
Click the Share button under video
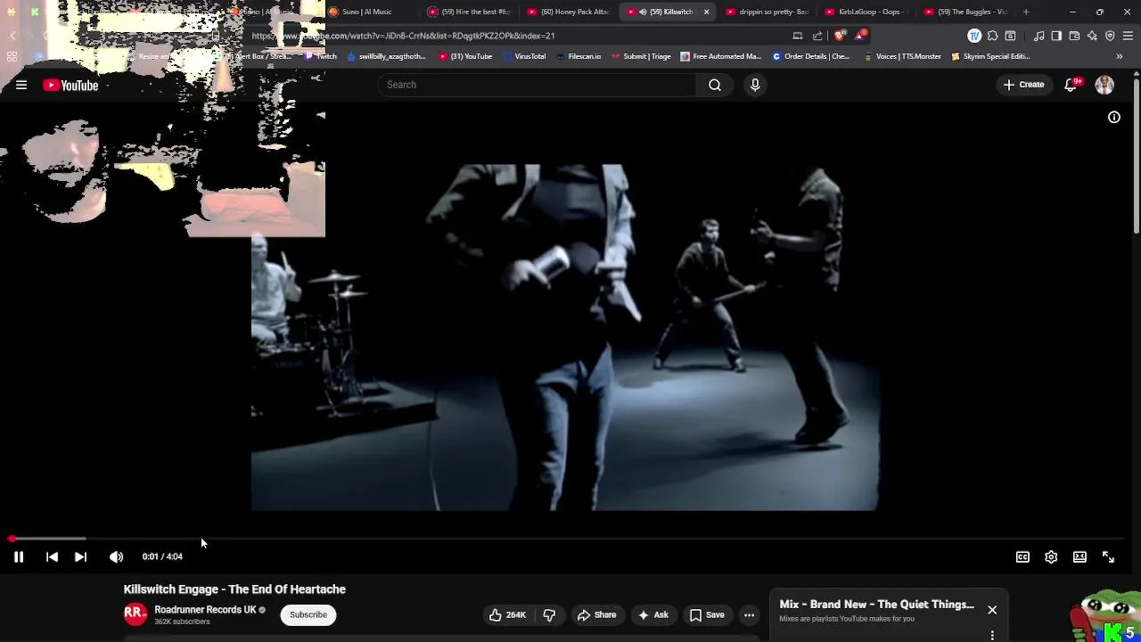(596, 614)
